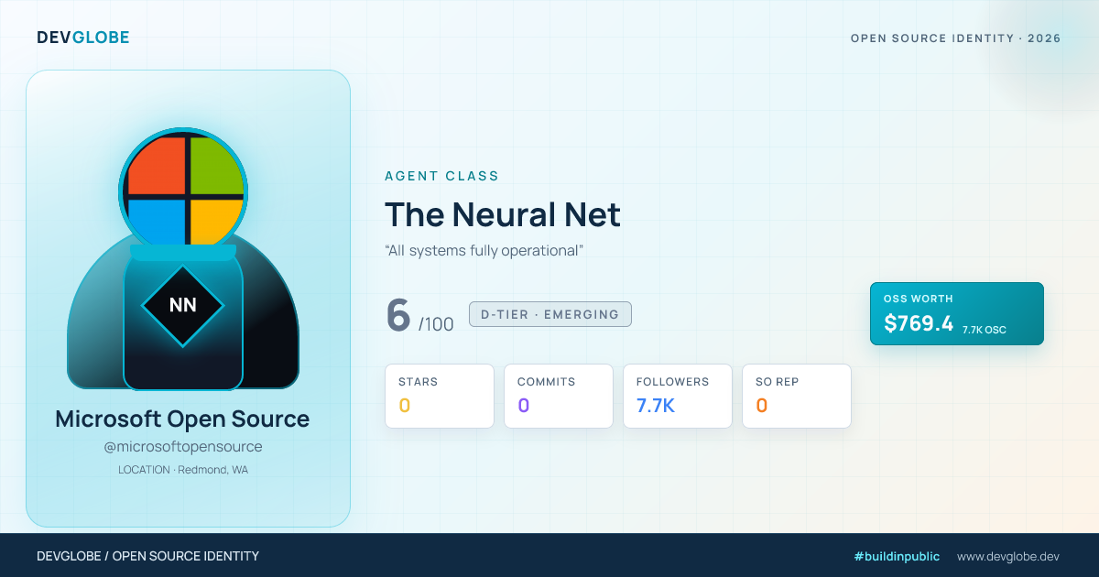Open the Microsoft Open Source profile name
The image size is (1099, 577).
coord(182,419)
